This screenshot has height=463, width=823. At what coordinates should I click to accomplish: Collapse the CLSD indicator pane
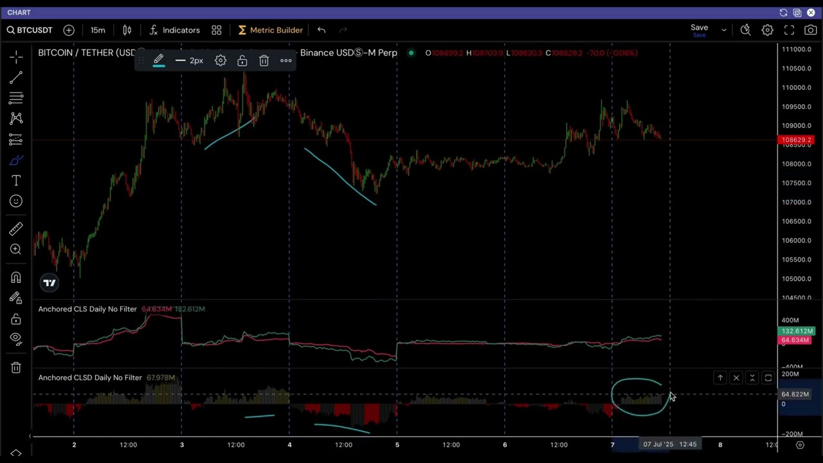752,378
